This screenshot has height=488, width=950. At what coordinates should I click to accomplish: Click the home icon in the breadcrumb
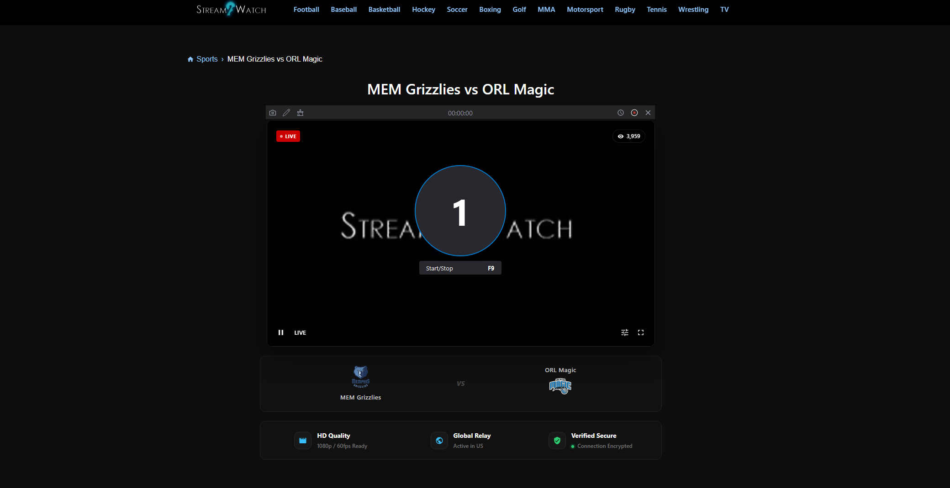coord(190,59)
